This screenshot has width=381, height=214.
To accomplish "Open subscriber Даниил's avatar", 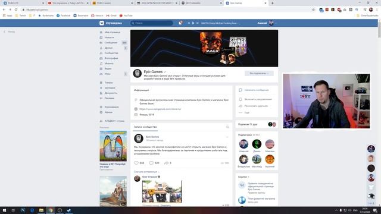I will [257, 144].
